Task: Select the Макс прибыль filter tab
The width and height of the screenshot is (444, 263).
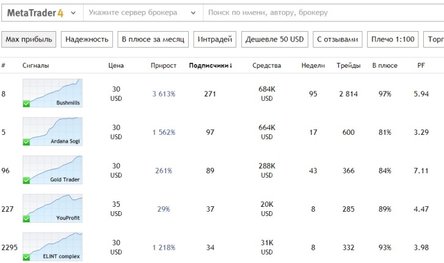Action: 29,40
